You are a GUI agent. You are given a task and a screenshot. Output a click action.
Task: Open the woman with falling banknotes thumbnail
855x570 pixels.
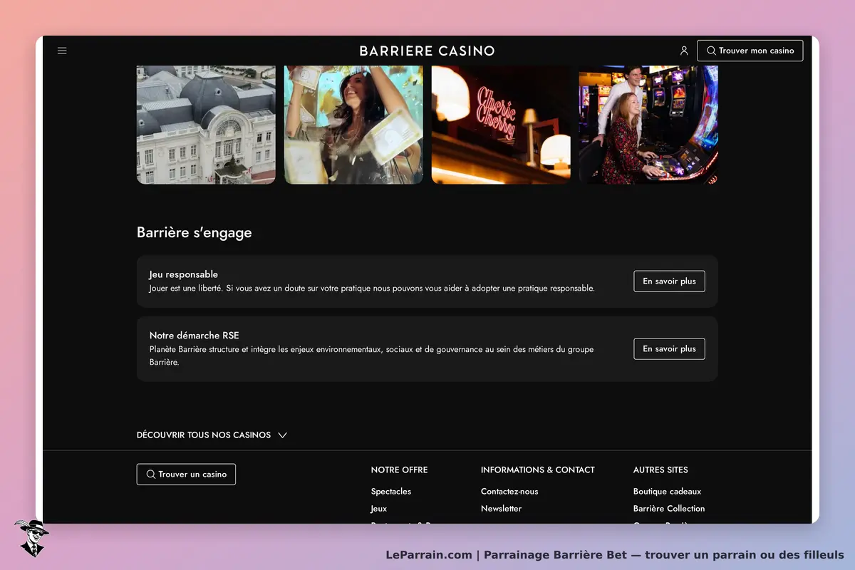click(x=353, y=125)
